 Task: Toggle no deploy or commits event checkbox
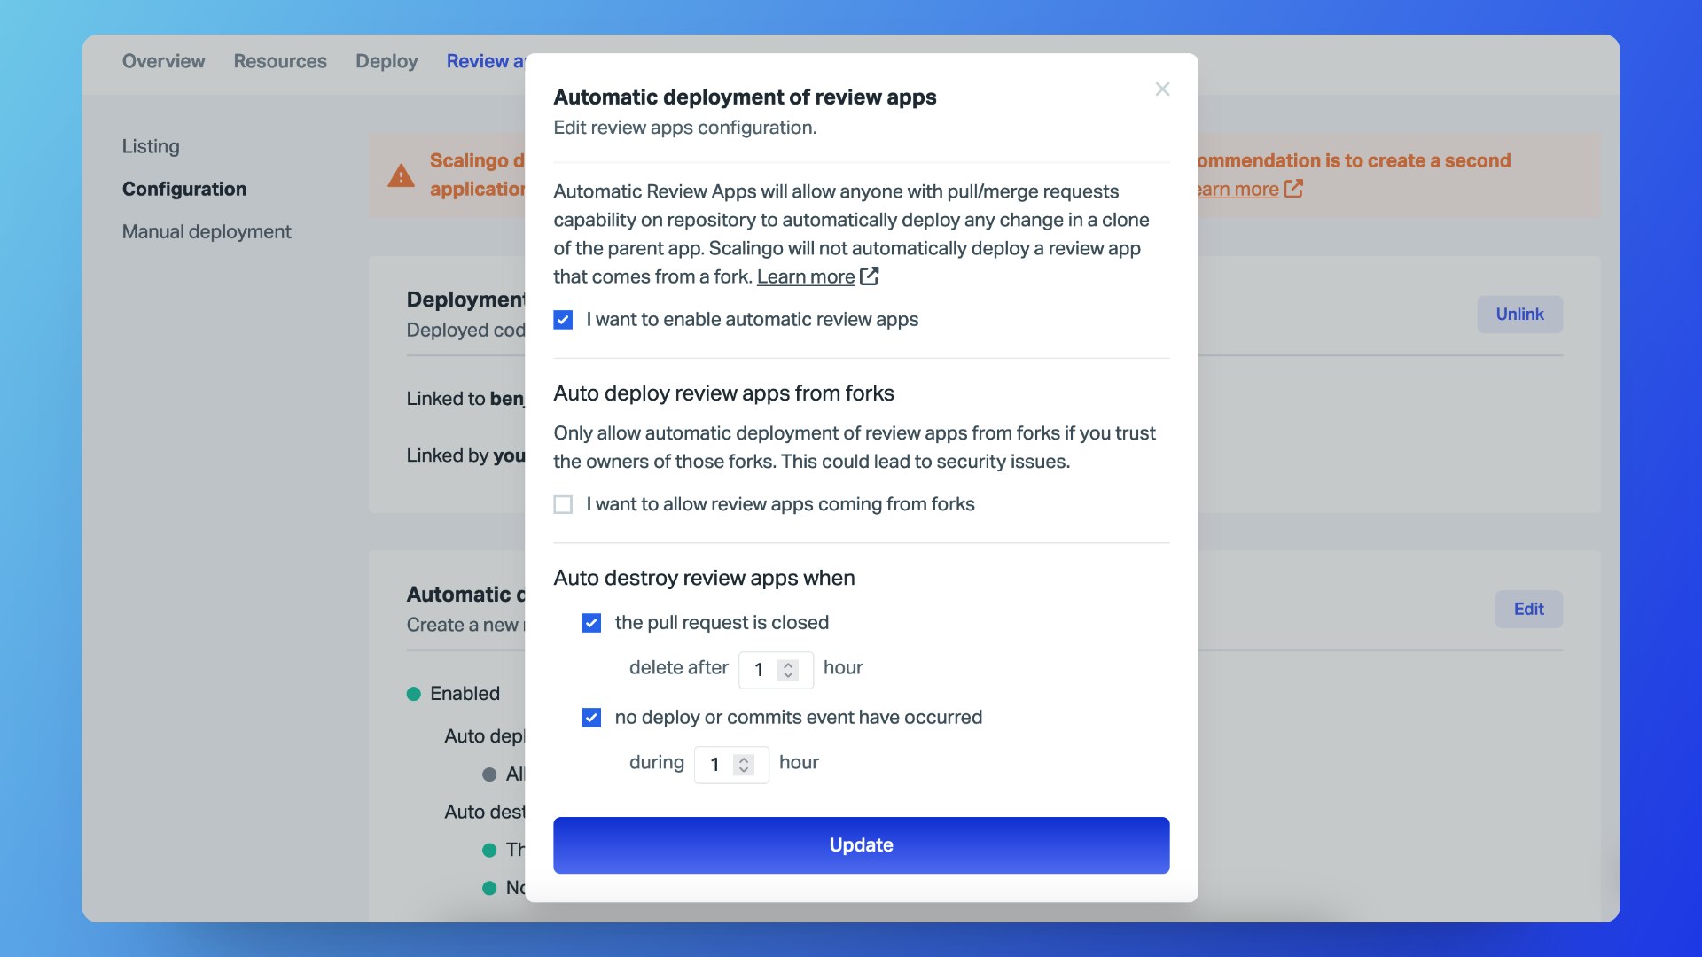(x=591, y=718)
